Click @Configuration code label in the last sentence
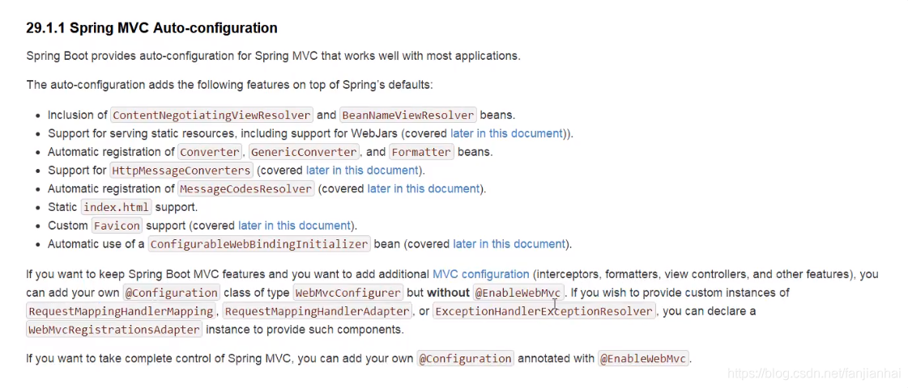This screenshot has width=908, height=388. pyautogui.click(x=465, y=359)
